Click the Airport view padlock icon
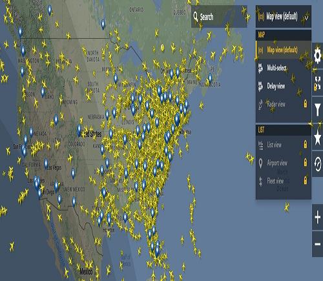Screen dimensions: 323x281 (x=306, y=162)
